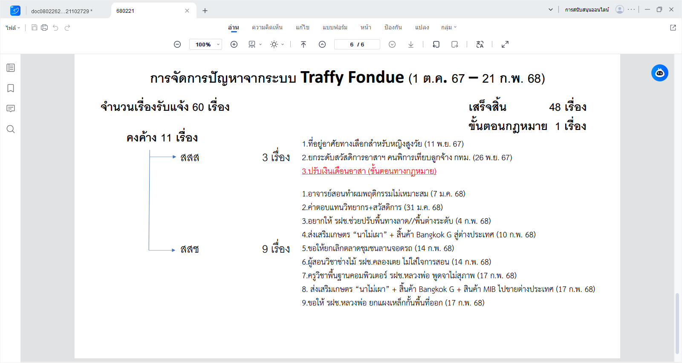Viewport: 682px width, 363px height.
Task: Undo the last action
Action: [x=55, y=28]
